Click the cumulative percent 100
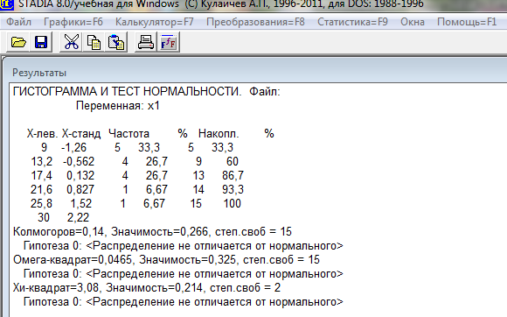 click(233, 204)
